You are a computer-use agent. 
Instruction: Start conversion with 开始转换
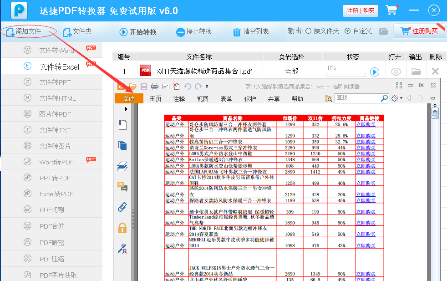coord(138,32)
